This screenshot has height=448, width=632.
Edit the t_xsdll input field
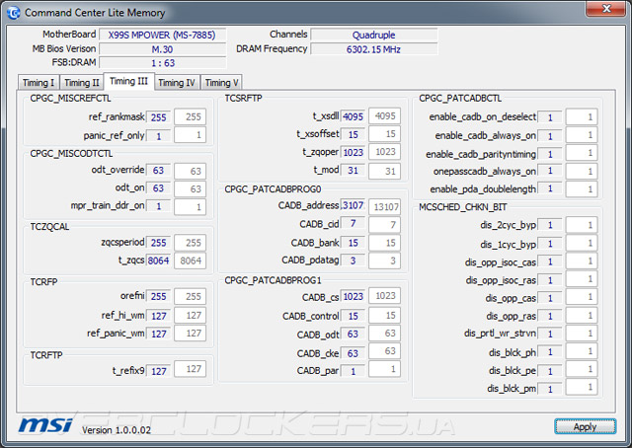(384, 116)
